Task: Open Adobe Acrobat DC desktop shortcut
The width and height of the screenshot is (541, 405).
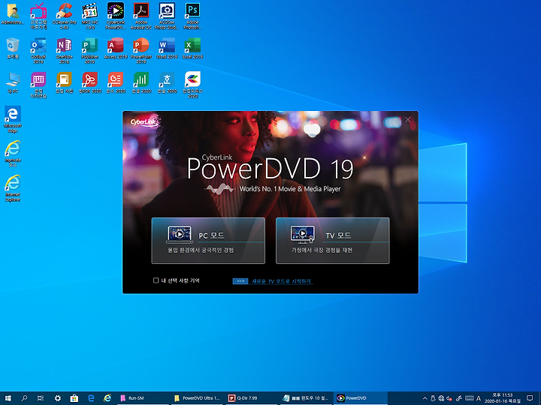Action: [141, 16]
